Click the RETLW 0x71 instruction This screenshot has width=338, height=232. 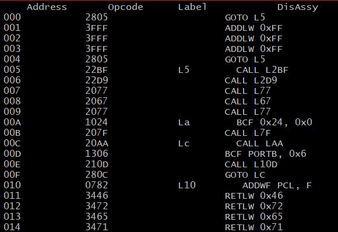pyautogui.click(x=254, y=227)
